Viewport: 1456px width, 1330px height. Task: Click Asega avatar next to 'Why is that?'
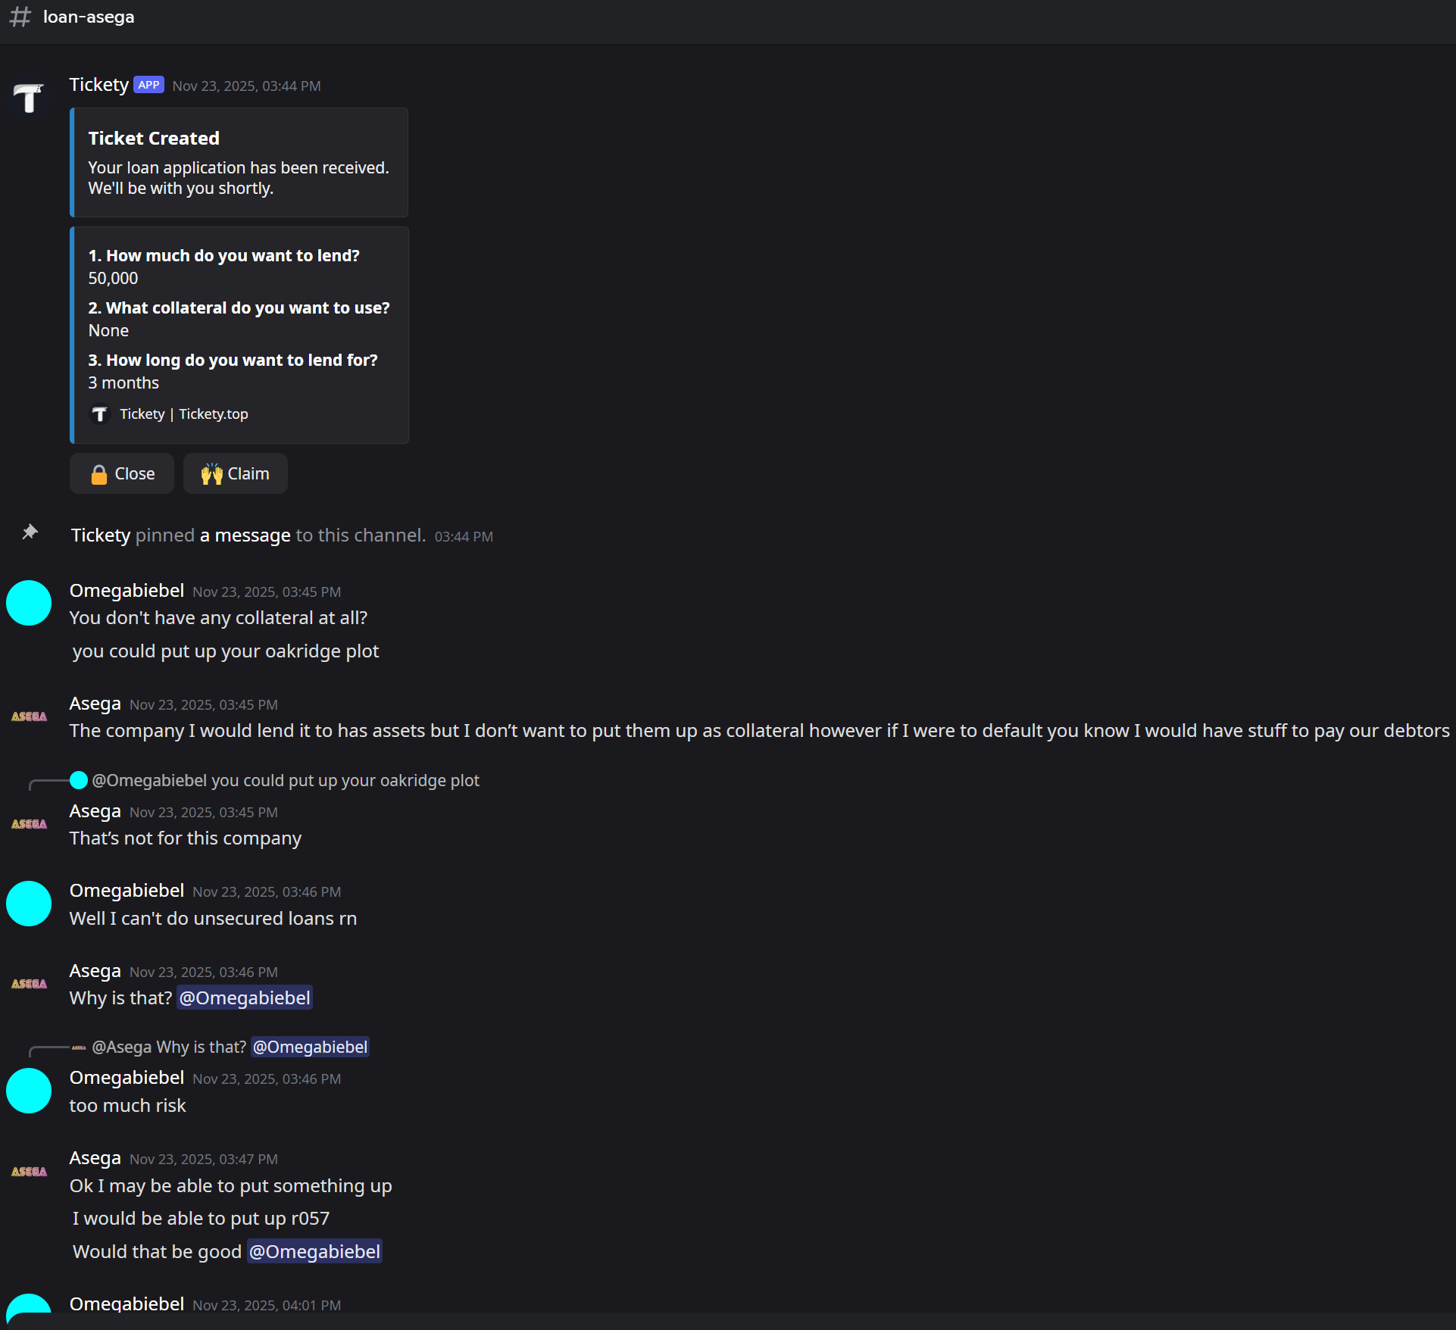29,984
